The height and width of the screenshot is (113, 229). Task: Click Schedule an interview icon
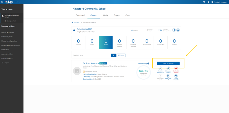(x=168, y=68)
